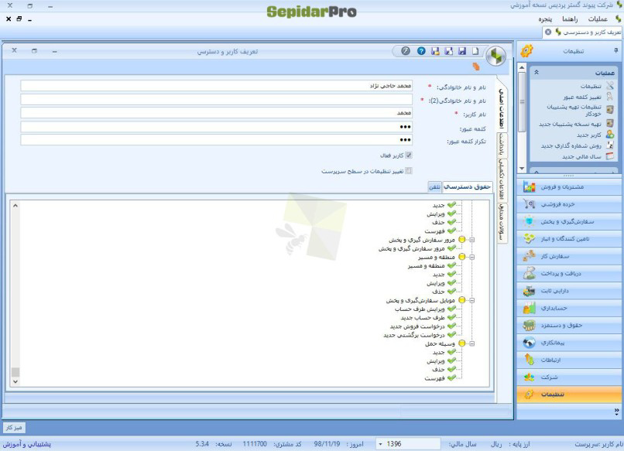Click تهیه نسخه پشتیبان جدید operation
The image size is (624, 451).
click(570, 124)
